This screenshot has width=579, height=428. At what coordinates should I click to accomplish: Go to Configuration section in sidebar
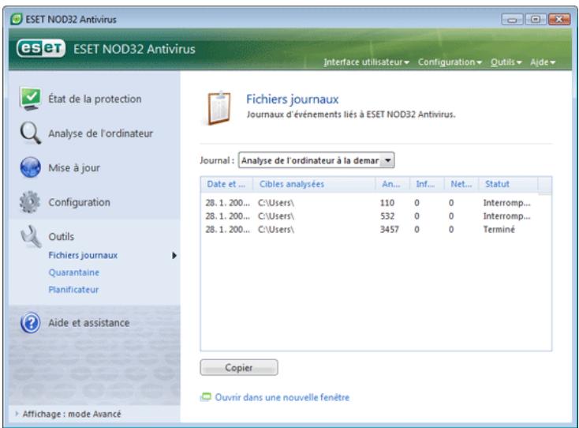pos(79,202)
